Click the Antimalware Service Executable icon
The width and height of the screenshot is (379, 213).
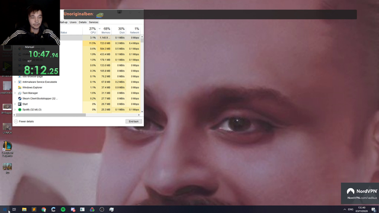click(20, 82)
